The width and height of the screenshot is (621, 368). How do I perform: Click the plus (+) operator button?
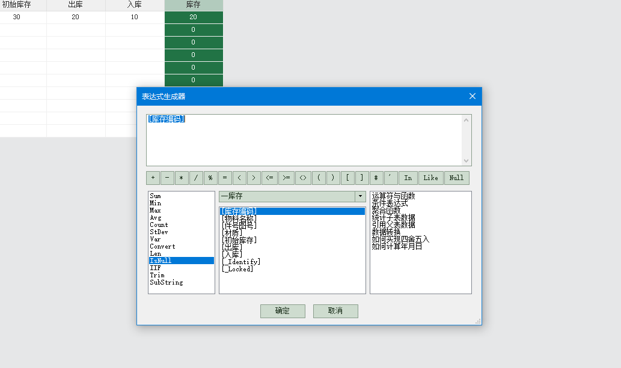pos(153,178)
